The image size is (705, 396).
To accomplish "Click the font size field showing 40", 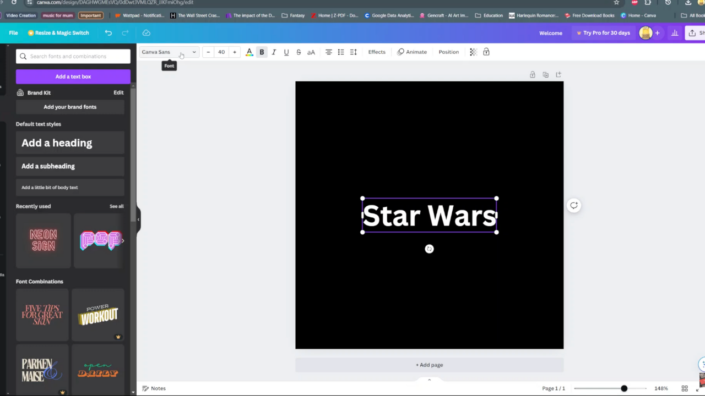I will coord(221,52).
